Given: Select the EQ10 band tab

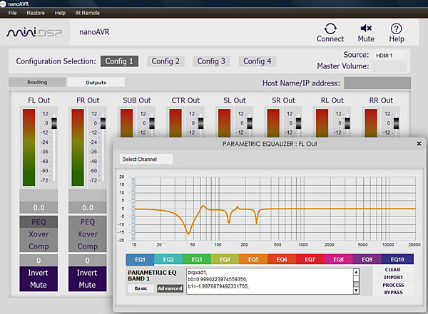Looking at the screenshot, I should 397,259.
